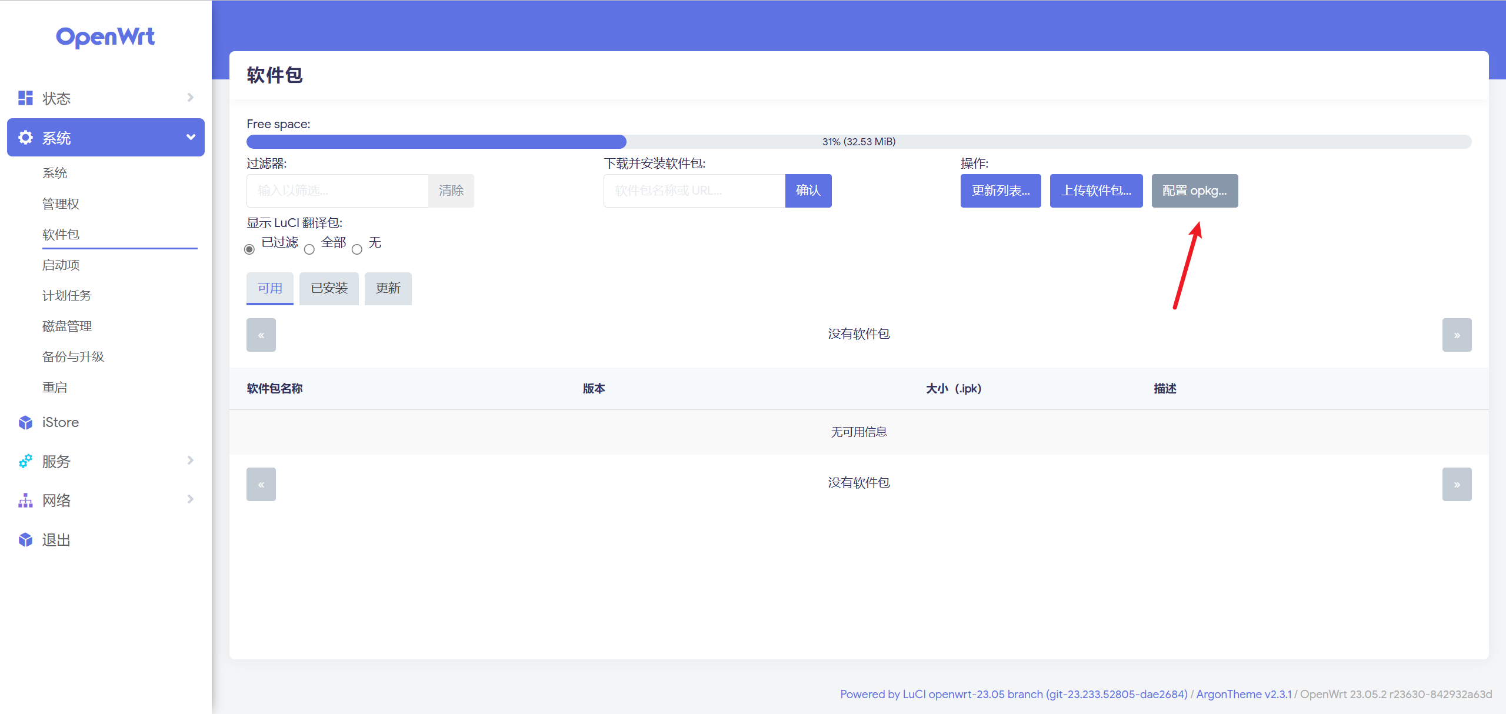Select the 无 translation radio option
Viewport: 1506px width, 714px height.
[x=357, y=249]
